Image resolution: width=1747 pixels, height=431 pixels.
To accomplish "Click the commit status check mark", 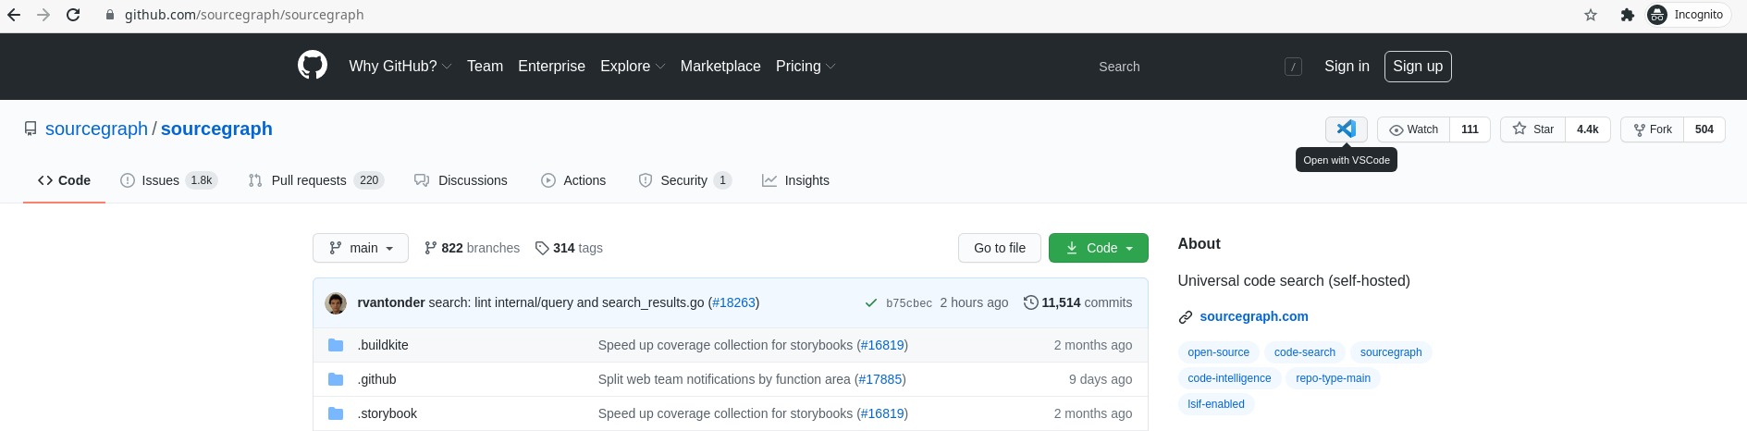I will [x=870, y=302].
